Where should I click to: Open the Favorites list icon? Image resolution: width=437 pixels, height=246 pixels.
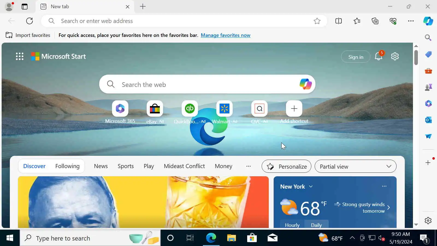[357, 21]
